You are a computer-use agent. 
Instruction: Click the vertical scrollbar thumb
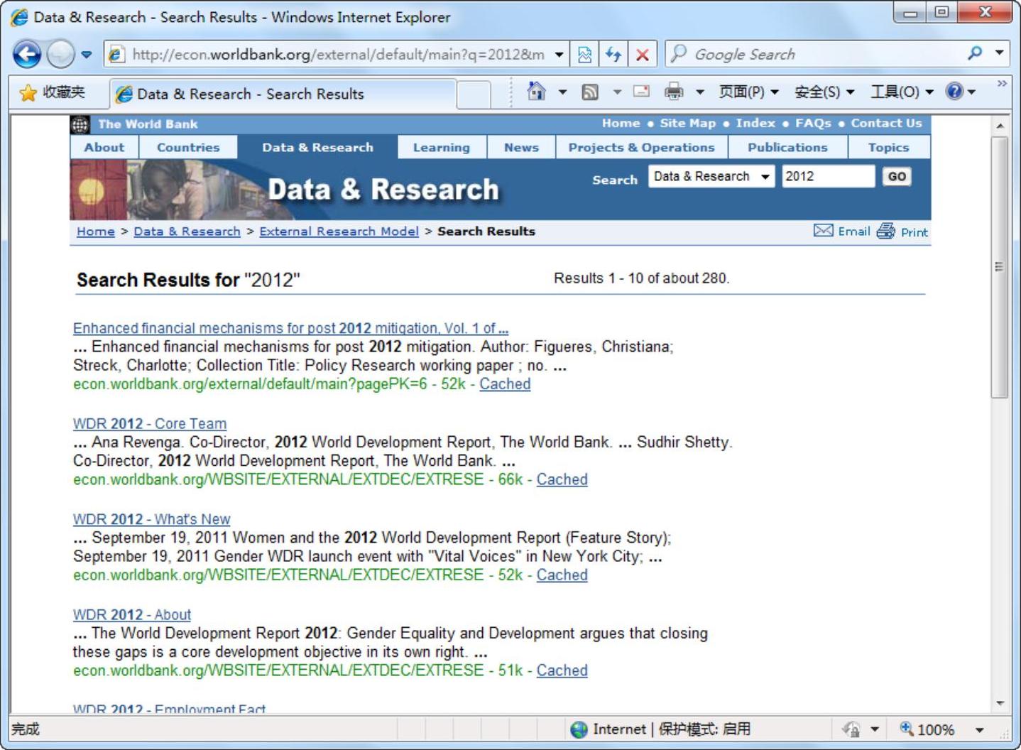[x=999, y=268]
